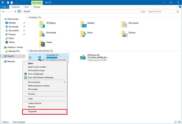Go up one folder level
The width and height of the screenshot is (182, 124).
point(15,11)
